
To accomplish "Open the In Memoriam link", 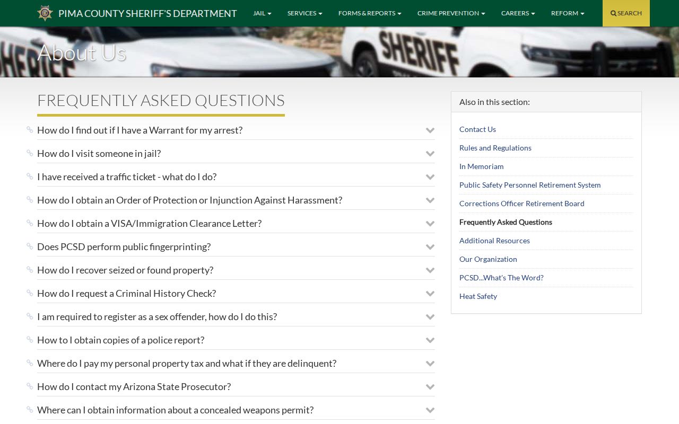I will click(482, 166).
